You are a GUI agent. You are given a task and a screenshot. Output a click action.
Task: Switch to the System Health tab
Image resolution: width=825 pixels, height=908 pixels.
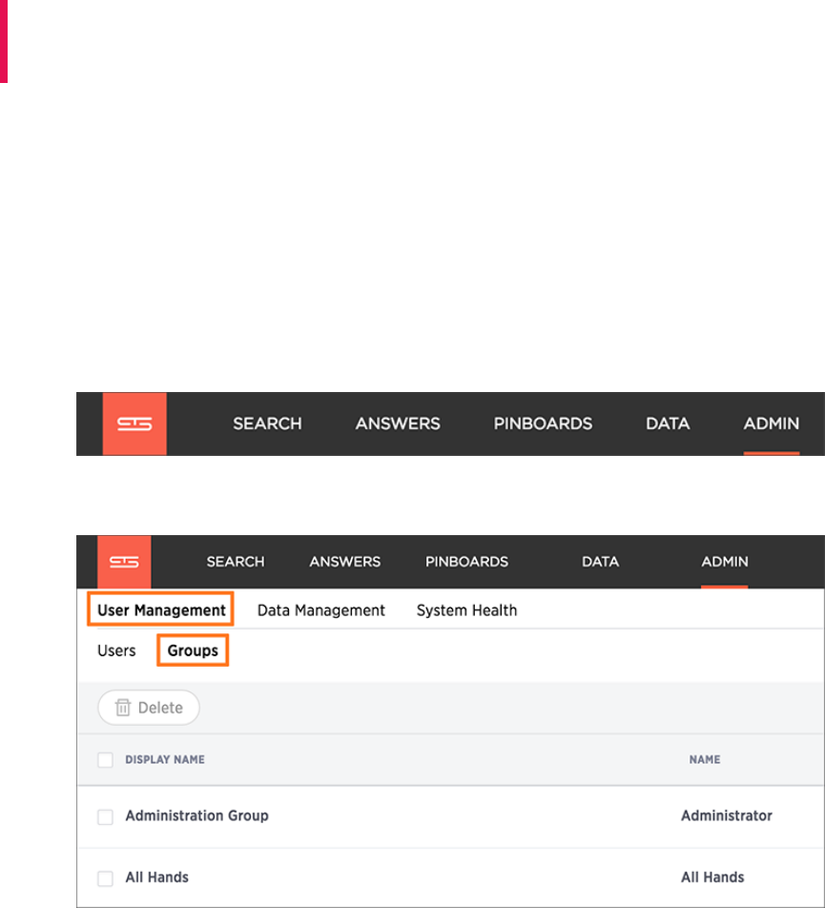point(466,610)
